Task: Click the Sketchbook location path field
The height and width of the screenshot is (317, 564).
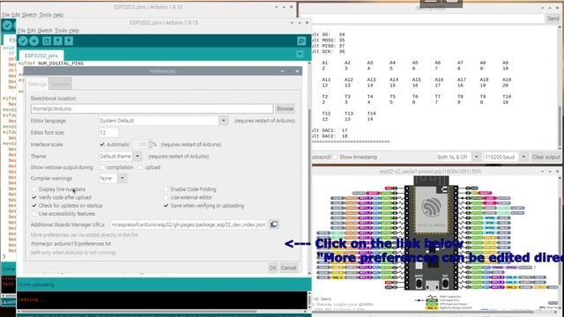Action: point(152,108)
